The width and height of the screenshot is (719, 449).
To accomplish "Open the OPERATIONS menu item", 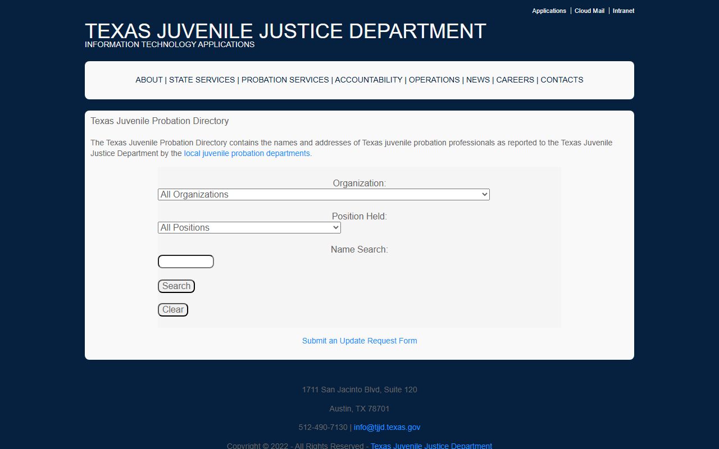I will pyautogui.click(x=434, y=80).
